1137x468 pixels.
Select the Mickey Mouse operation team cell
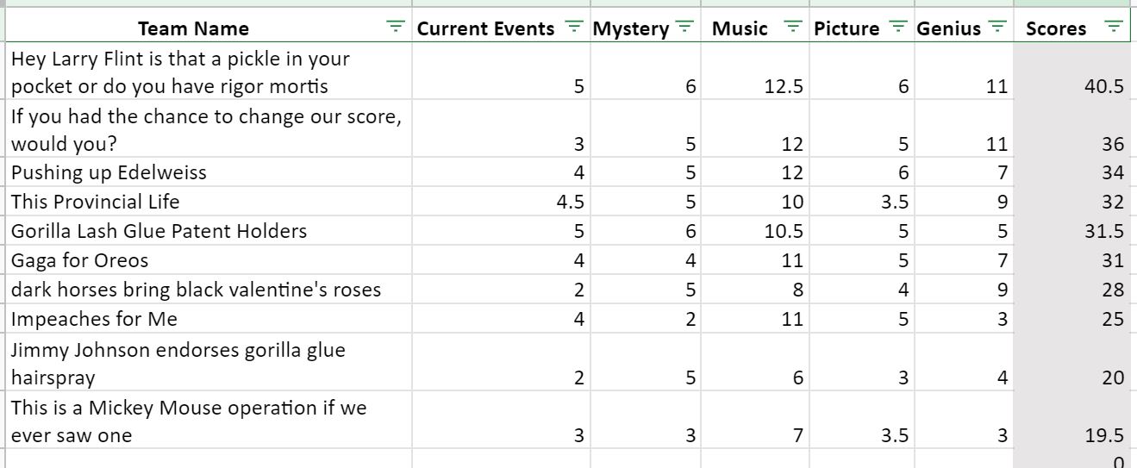209,421
